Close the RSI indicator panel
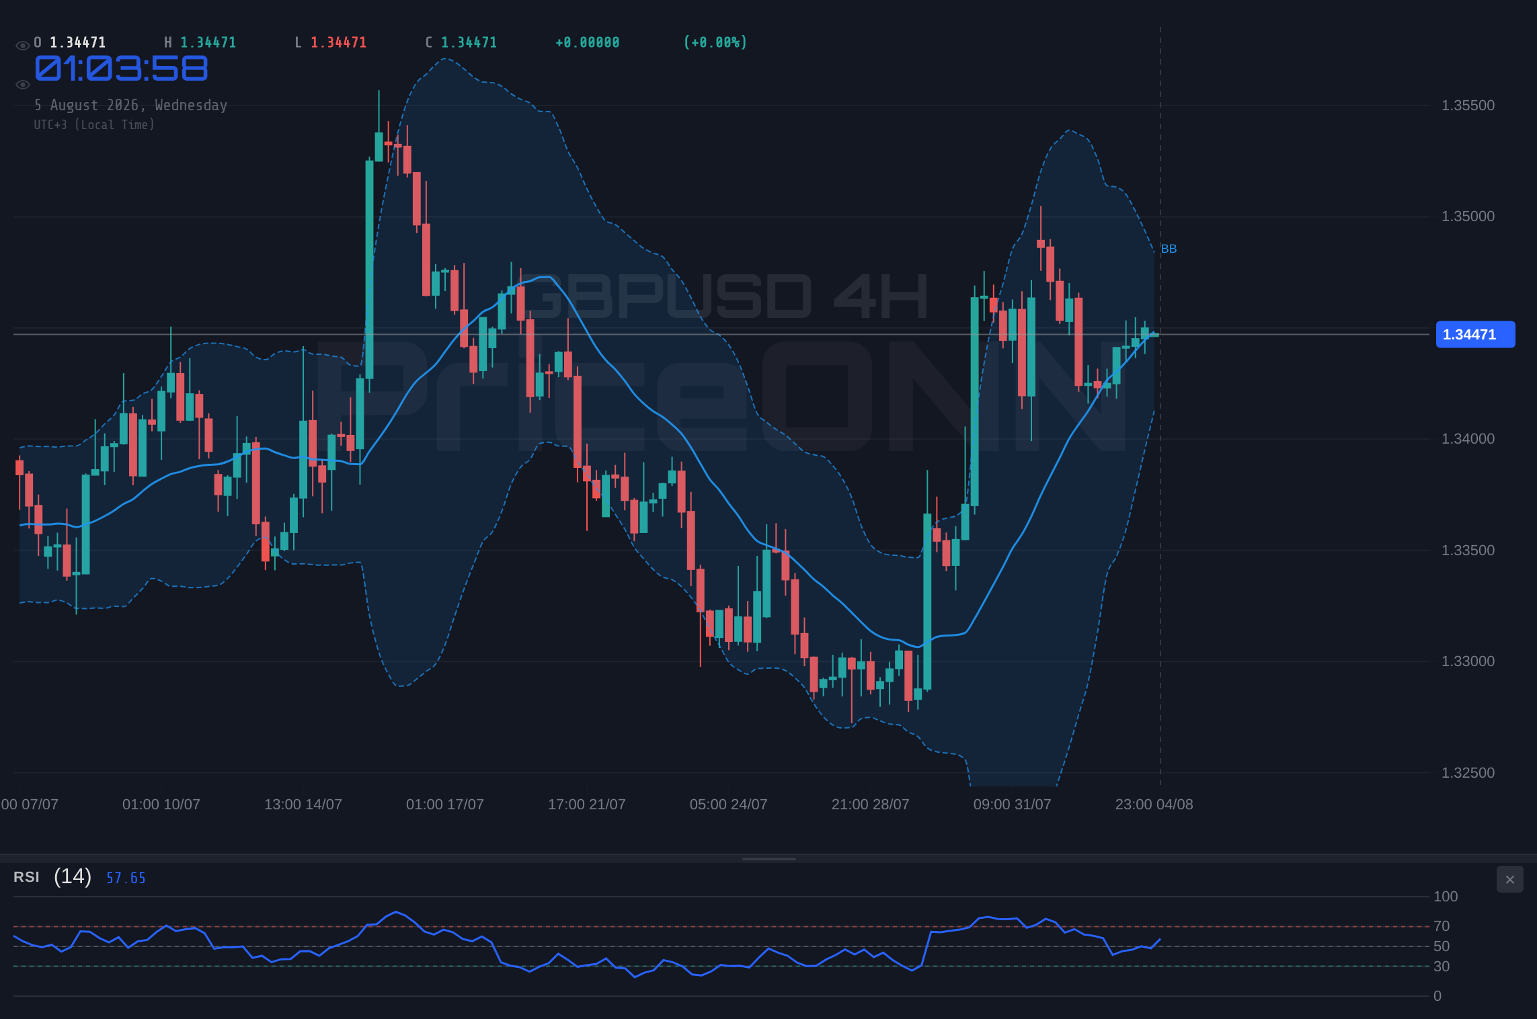The width and height of the screenshot is (1537, 1019). [x=1510, y=879]
